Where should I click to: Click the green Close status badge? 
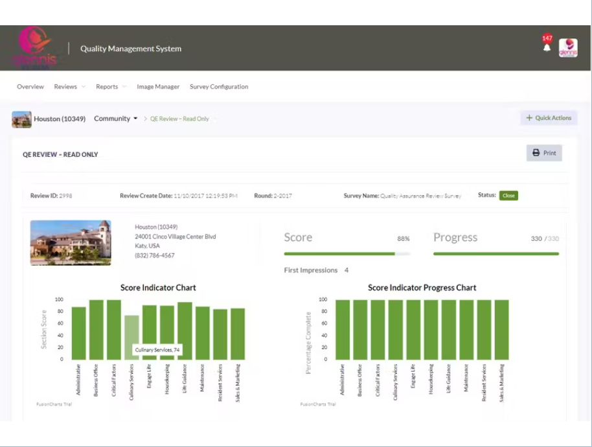pyautogui.click(x=508, y=195)
